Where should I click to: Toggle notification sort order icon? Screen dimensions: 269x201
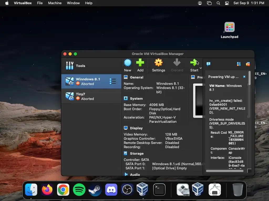point(239,64)
